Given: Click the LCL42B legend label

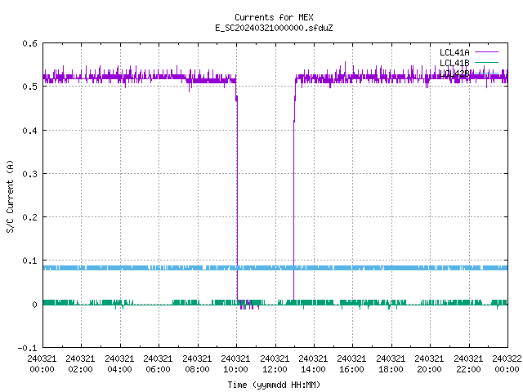Looking at the screenshot, I should (454, 73).
